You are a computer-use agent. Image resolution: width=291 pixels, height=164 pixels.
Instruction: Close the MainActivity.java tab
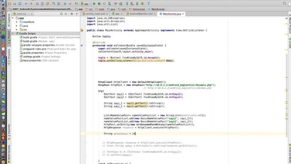pyautogui.click(x=183, y=14)
